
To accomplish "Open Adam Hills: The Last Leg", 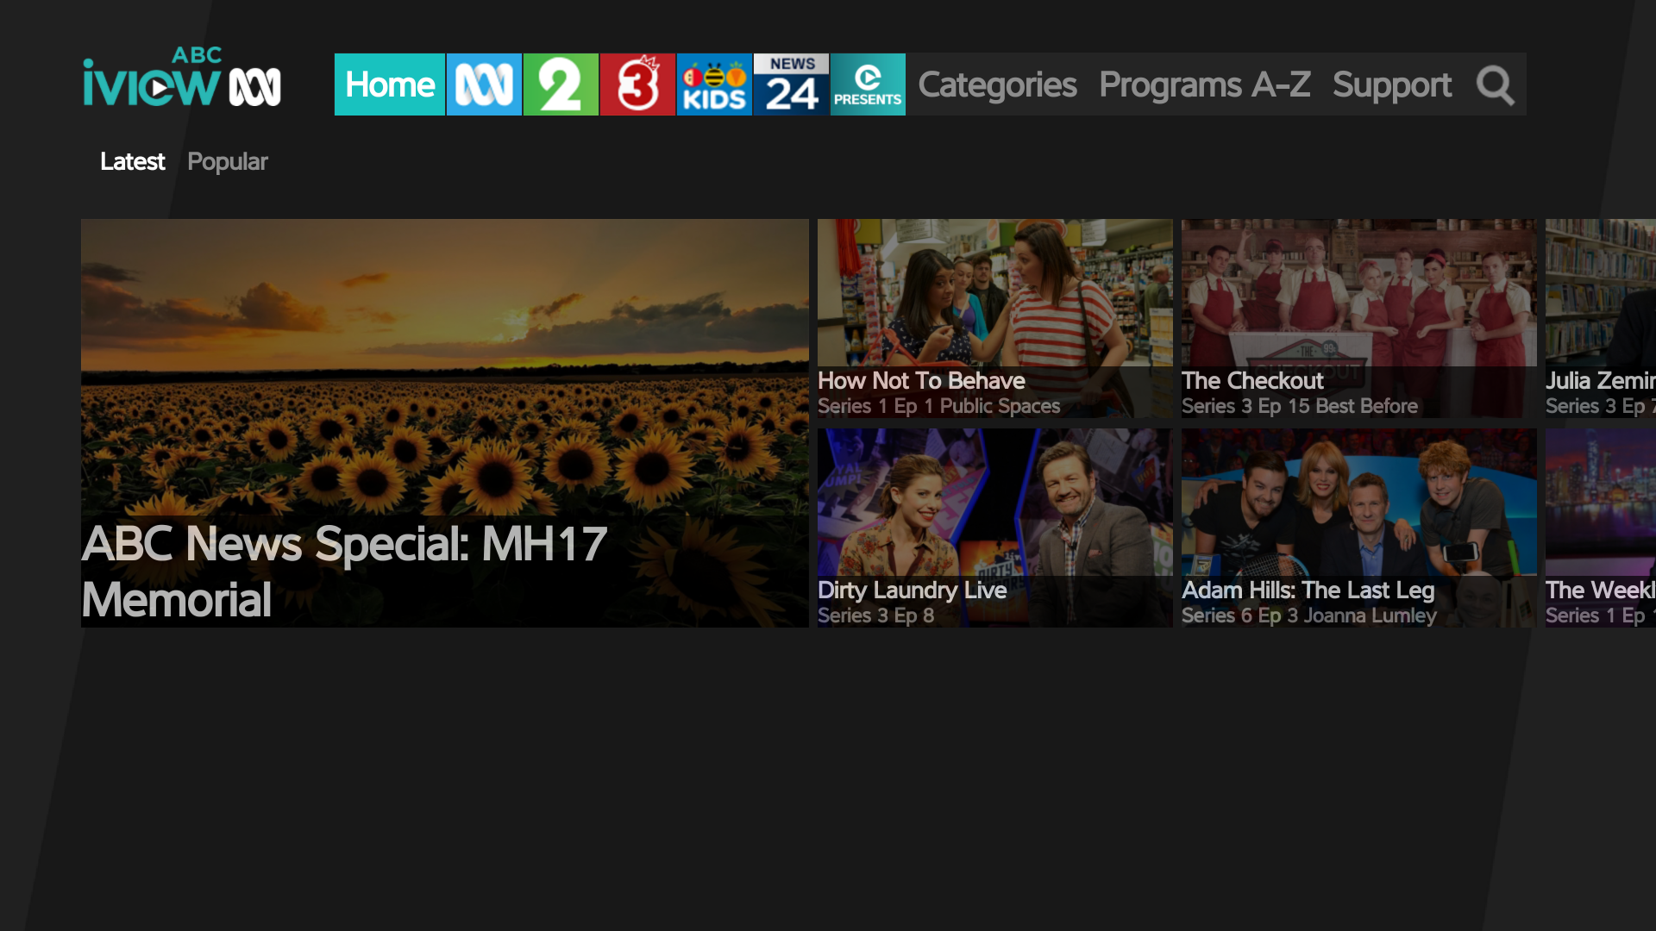I will point(1359,528).
